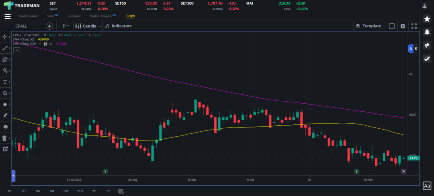This screenshot has height=196, width=434.
Task: Select the Fibonacci spiral tool
Action: (x=4, y=59)
